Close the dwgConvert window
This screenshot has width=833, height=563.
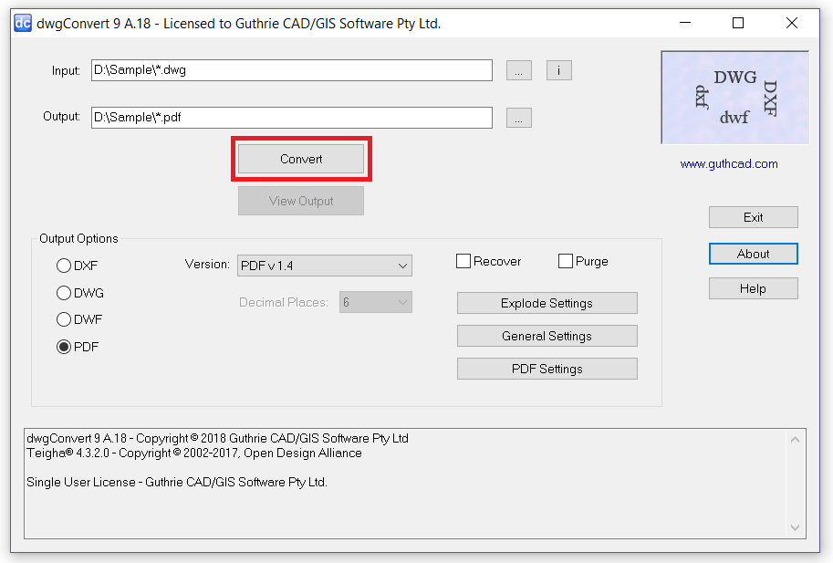(792, 23)
